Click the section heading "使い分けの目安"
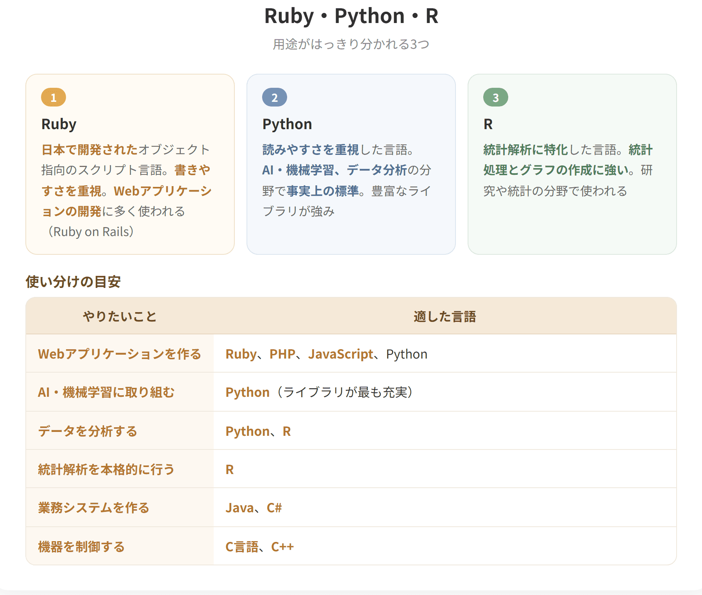Viewport: 702px width, 595px height. (73, 281)
